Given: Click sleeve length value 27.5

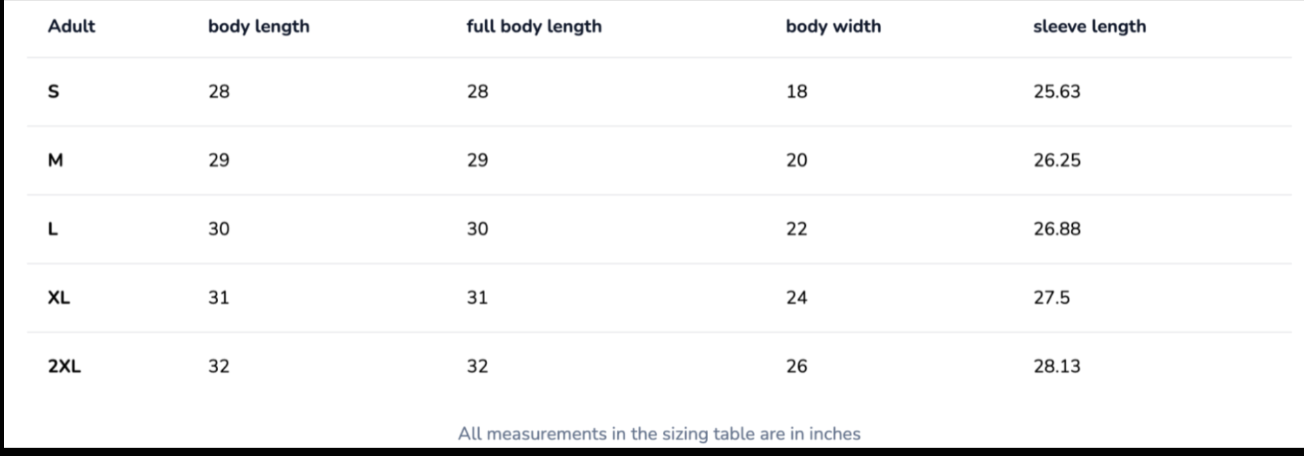Looking at the screenshot, I should 1051,298.
